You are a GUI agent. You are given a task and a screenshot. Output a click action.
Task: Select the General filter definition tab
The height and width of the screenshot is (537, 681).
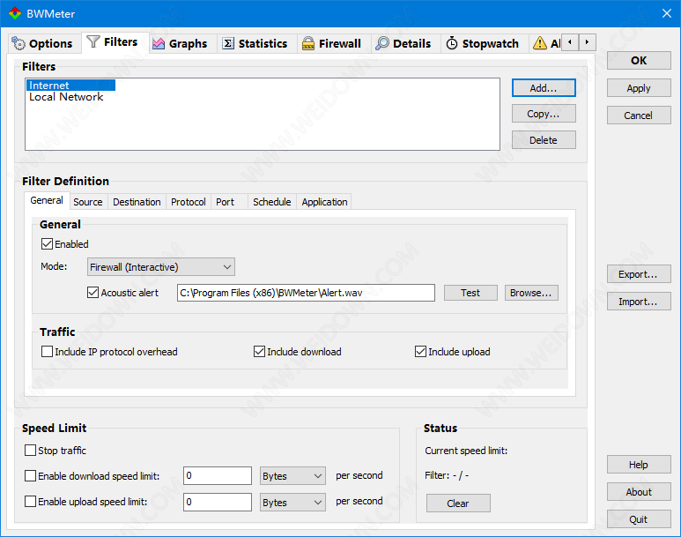47,200
